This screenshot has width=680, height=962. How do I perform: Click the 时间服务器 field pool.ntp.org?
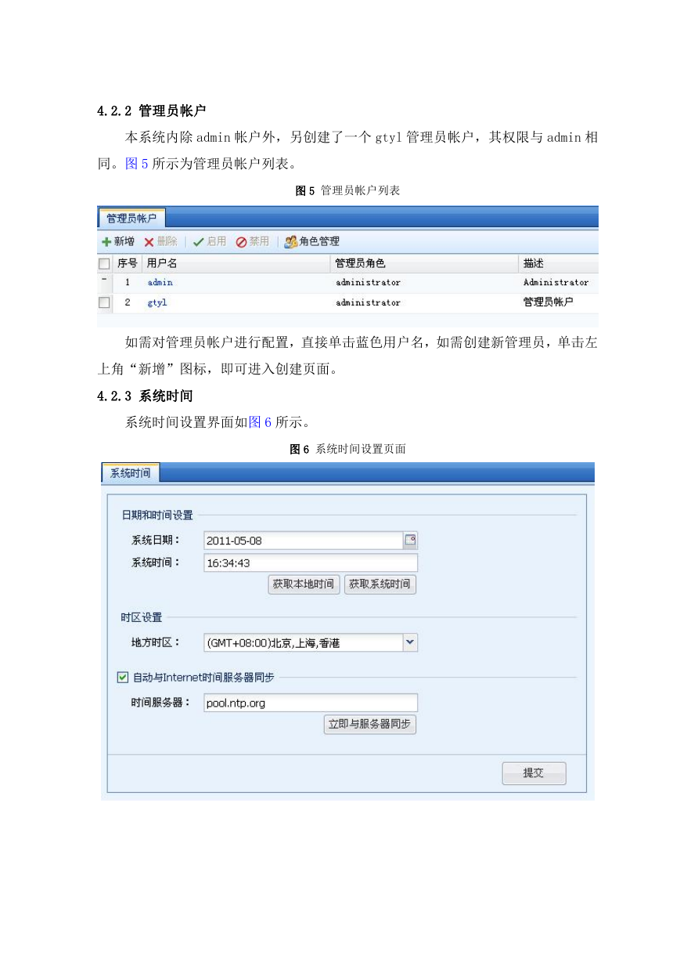pyautogui.click(x=311, y=703)
